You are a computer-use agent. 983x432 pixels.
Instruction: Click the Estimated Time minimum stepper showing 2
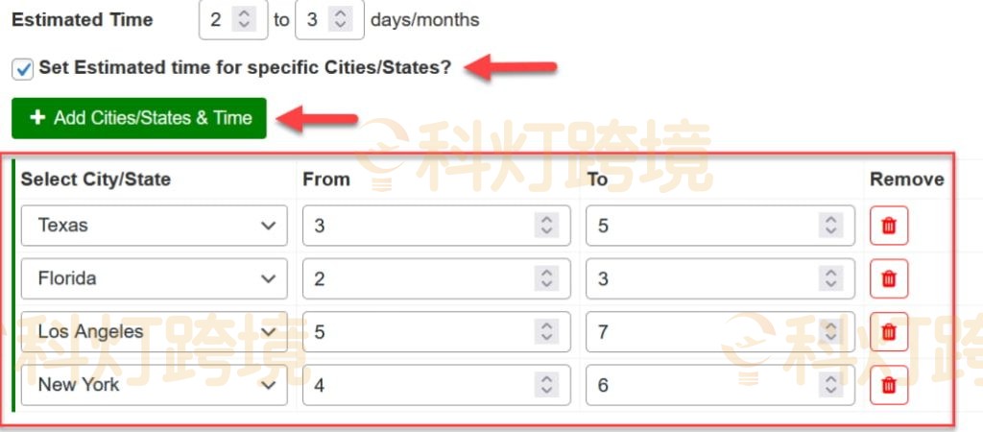pyautogui.click(x=244, y=19)
